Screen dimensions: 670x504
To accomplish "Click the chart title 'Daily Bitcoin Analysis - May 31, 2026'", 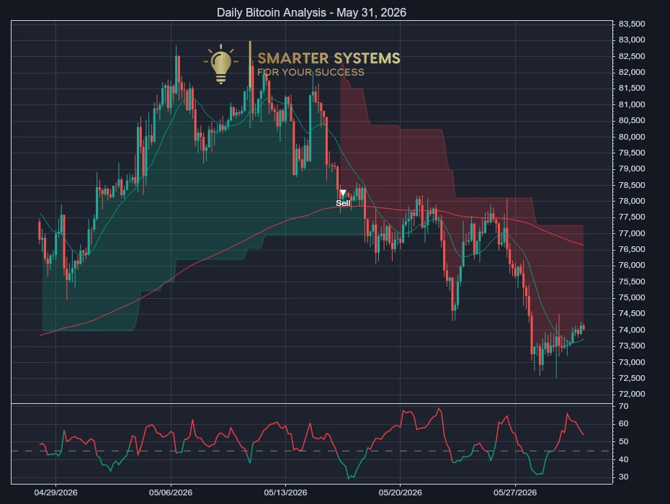I will pyautogui.click(x=311, y=12).
